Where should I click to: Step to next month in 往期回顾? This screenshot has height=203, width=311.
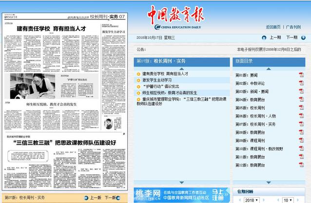coord(298,200)
